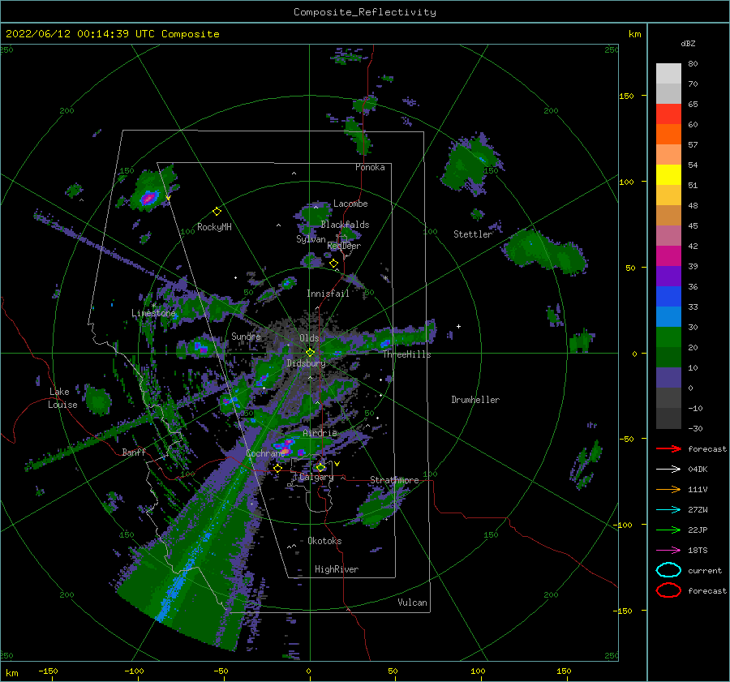This screenshot has width=730, height=682.
Task: Click the green 22JP arrow icon
Action: click(x=668, y=530)
